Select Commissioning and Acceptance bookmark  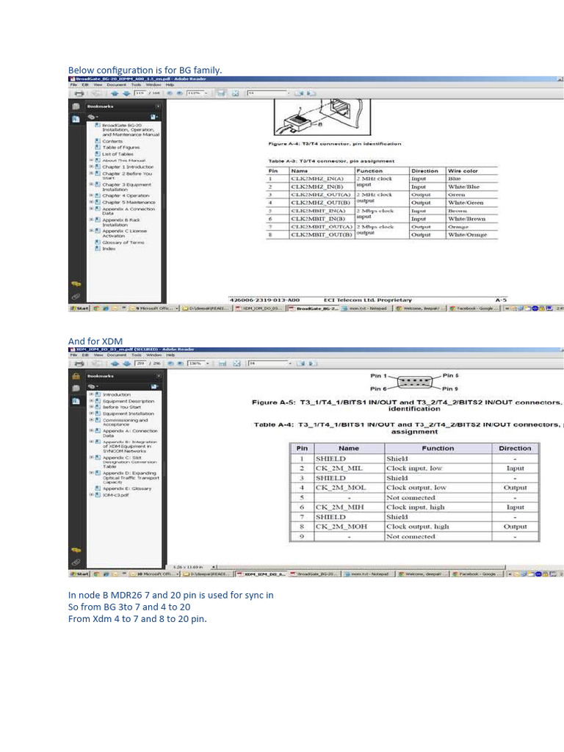point(125,422)
